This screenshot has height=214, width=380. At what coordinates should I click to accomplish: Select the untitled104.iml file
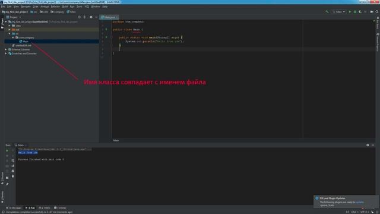tap(22, 45)
